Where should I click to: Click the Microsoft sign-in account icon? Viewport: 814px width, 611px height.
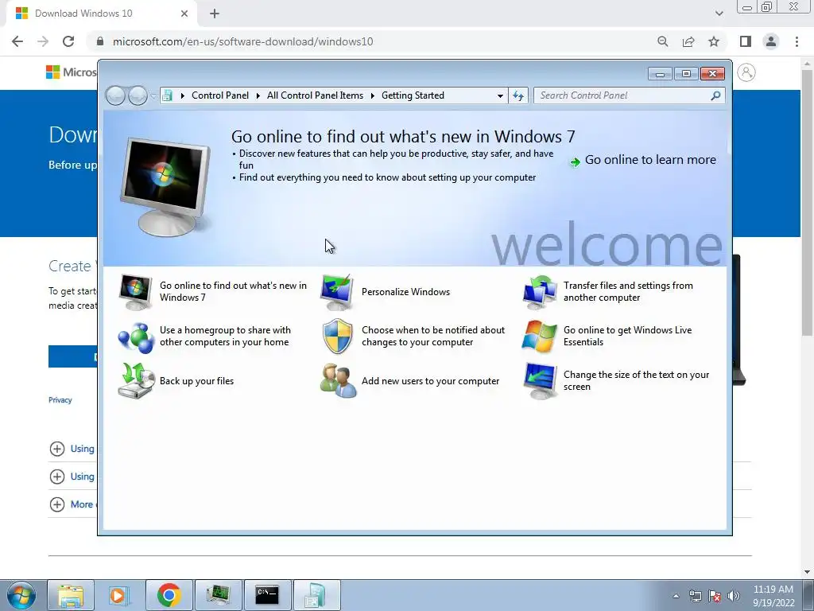[746, 72]
